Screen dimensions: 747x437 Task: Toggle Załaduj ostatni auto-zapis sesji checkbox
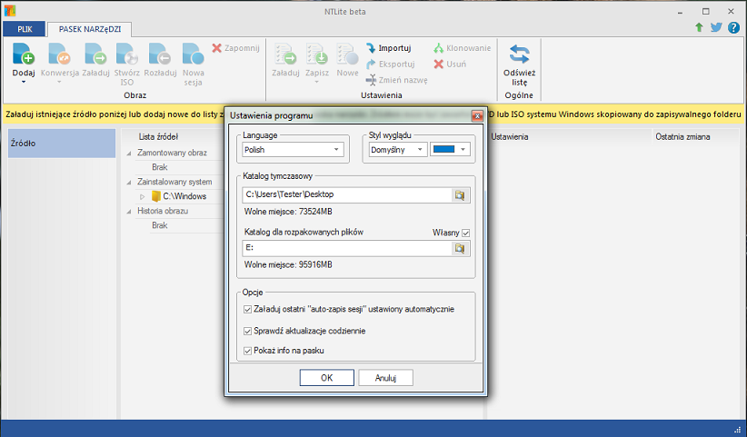click(248, 310)
